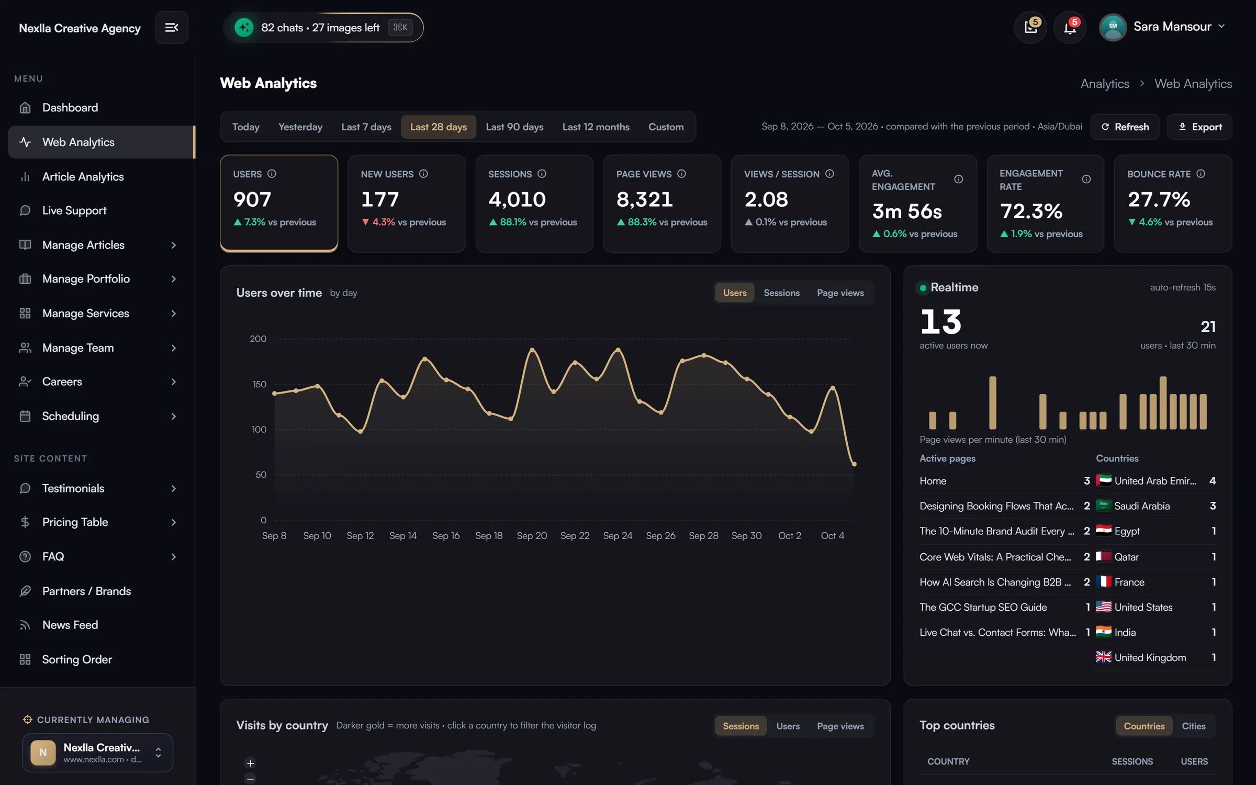
Task: Select the Yesterday date range tab
Action: (x=300, y=127)
